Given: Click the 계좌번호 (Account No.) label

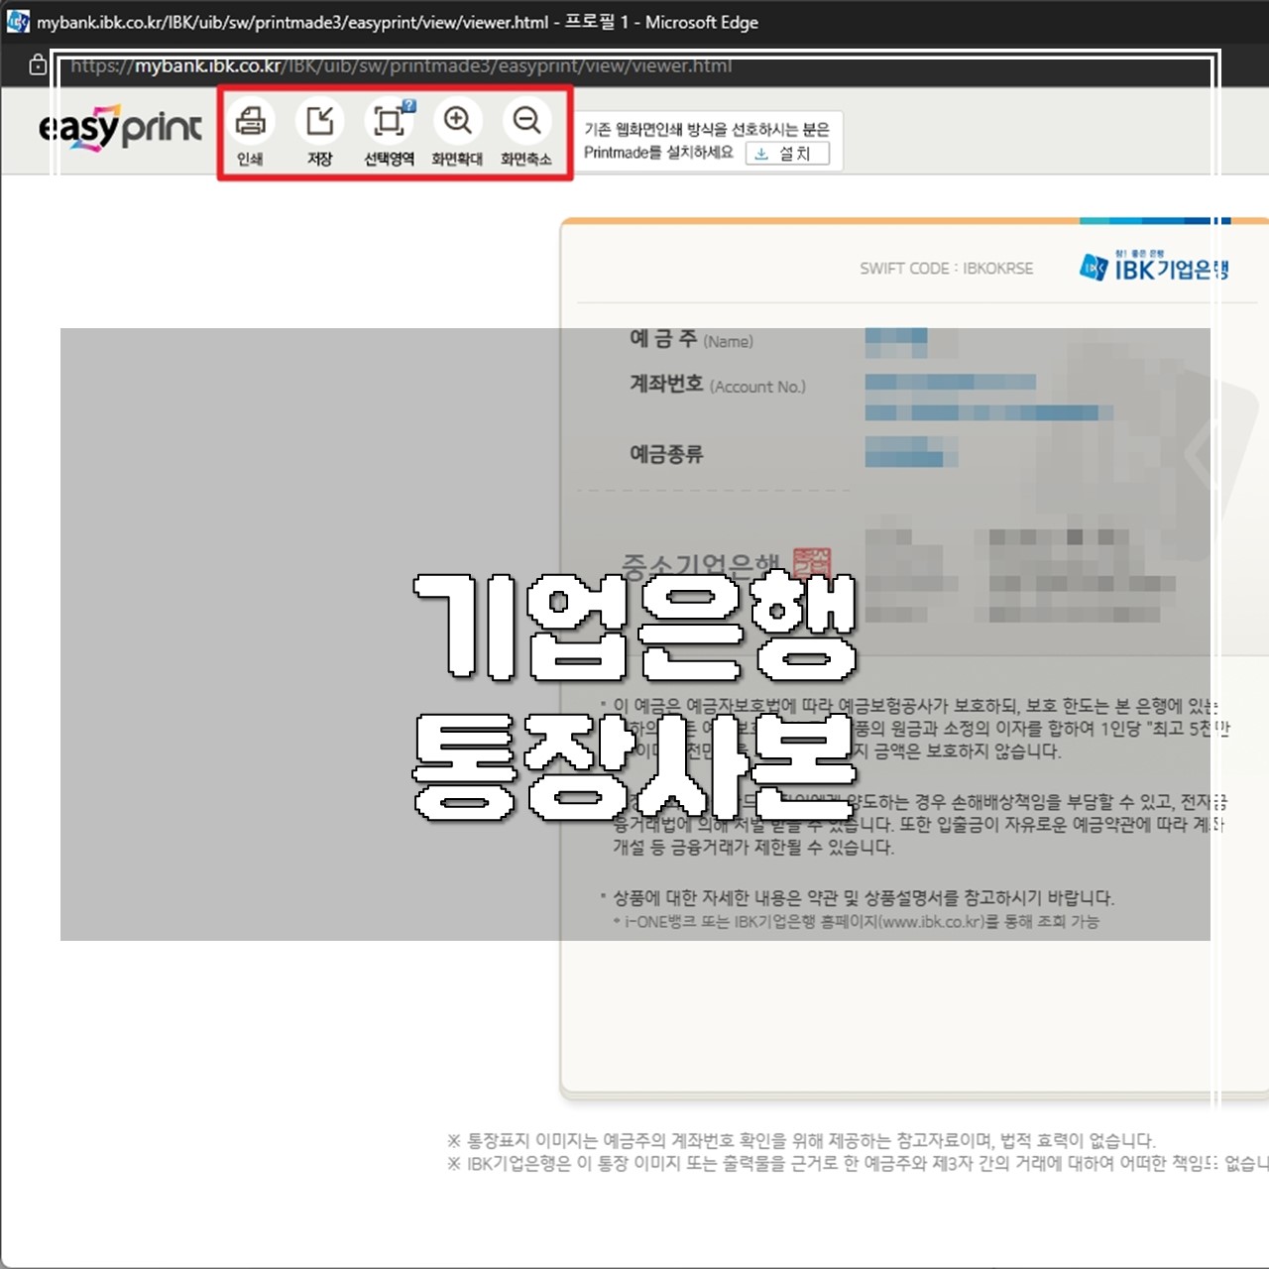Looking at the screenshot, I should pyautogui.click(x=718, y=385).
